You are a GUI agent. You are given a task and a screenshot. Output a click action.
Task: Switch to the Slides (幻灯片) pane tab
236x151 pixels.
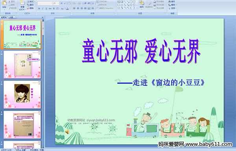pos(4,17)
